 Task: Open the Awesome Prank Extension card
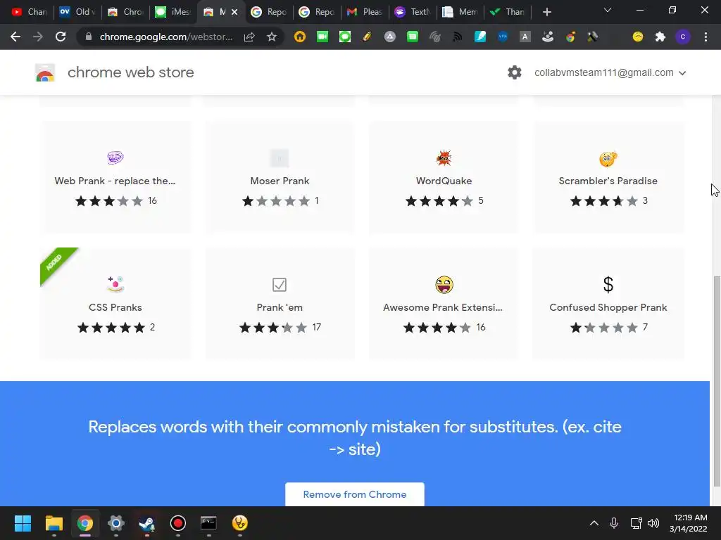[444, 304]
